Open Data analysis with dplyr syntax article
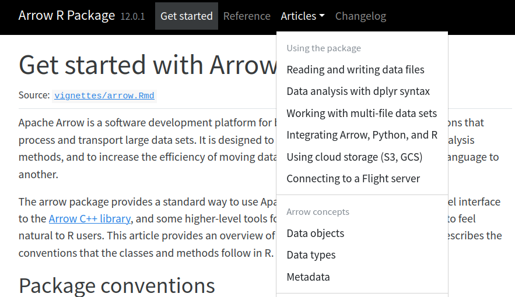Screen dimensions: 515x297 358,91
